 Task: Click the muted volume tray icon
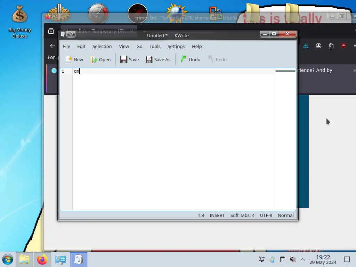293,259
